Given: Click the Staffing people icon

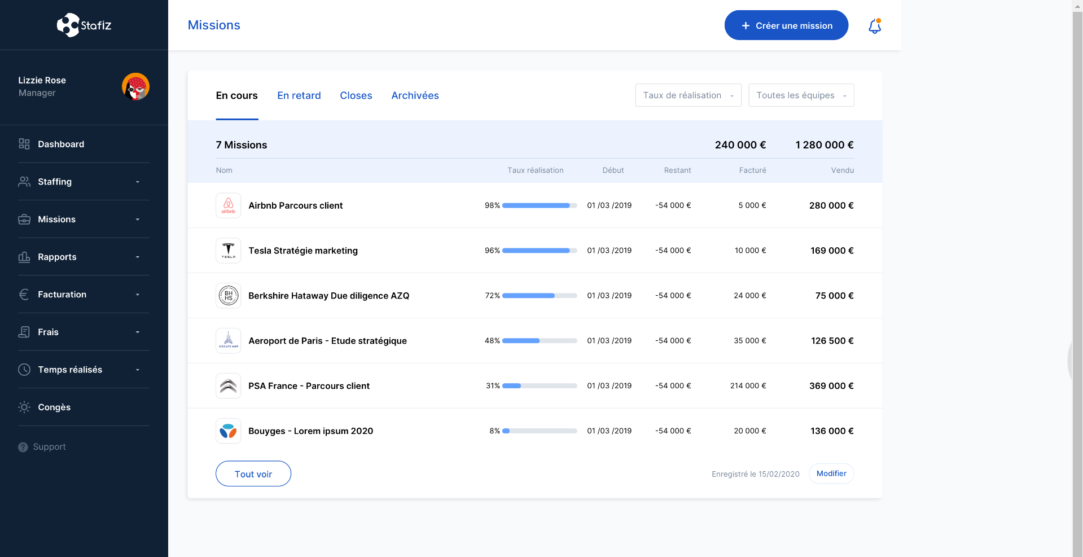Looking at the screenshot, I should coord(24,182).
